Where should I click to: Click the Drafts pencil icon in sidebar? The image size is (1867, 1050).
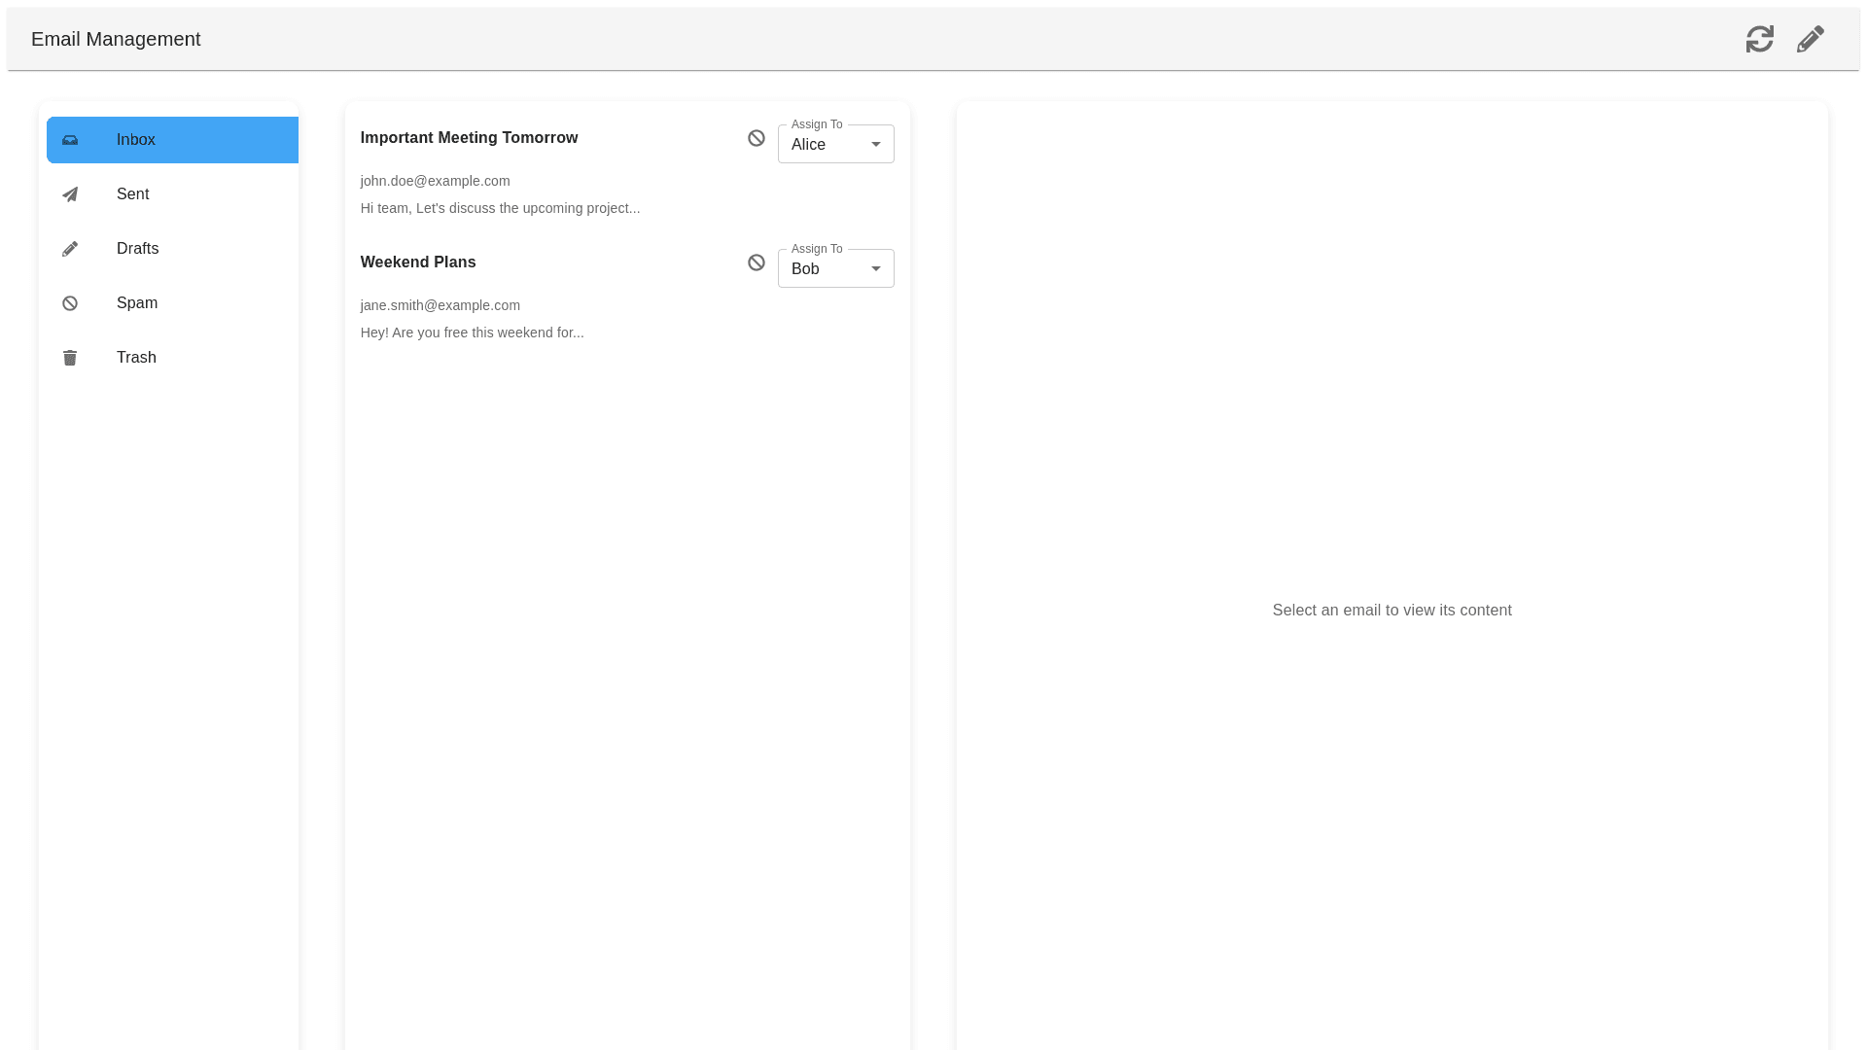(70, 249)
